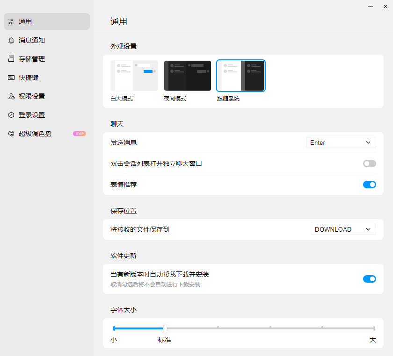The width and height of the screenshot is (393, 356).
Task: Click the 登录设置 shield icon
Action: click(x=11, y=115)
